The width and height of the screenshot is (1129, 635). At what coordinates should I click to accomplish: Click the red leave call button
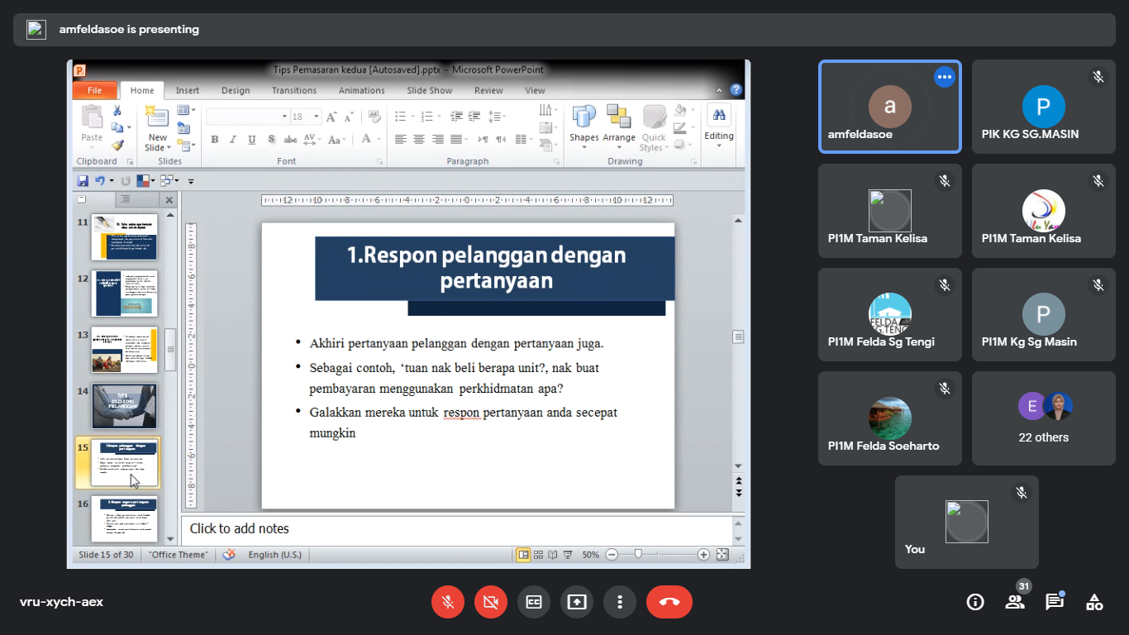669,602
